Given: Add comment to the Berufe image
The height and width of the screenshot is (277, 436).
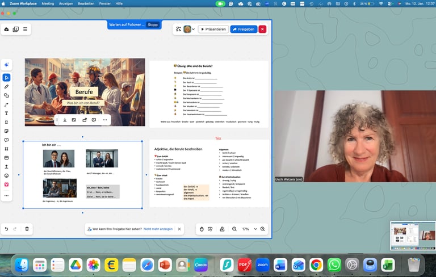Looking at the screenshot, I should tap(94, 120).
